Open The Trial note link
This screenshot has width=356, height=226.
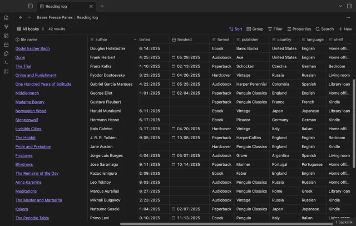(23, 66)
